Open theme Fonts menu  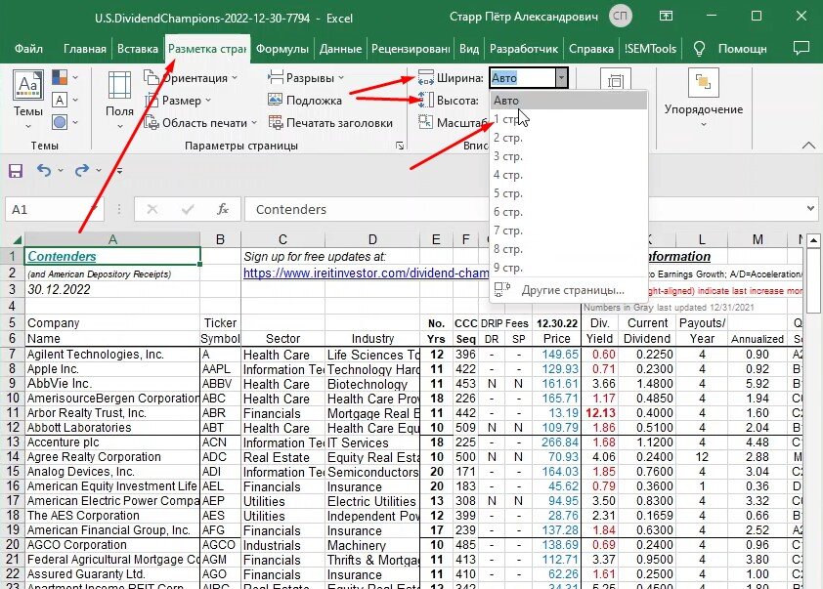click(65, 100)
